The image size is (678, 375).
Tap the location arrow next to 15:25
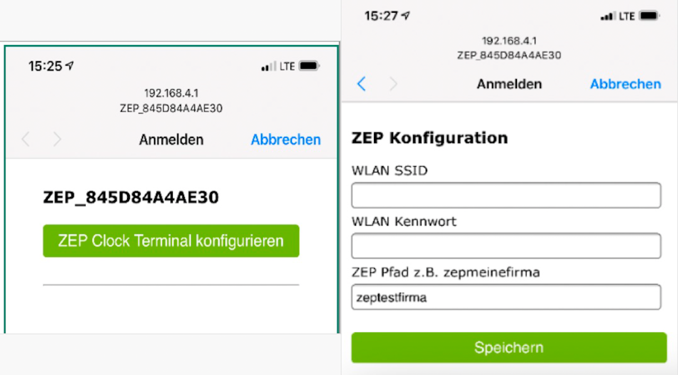69,66
